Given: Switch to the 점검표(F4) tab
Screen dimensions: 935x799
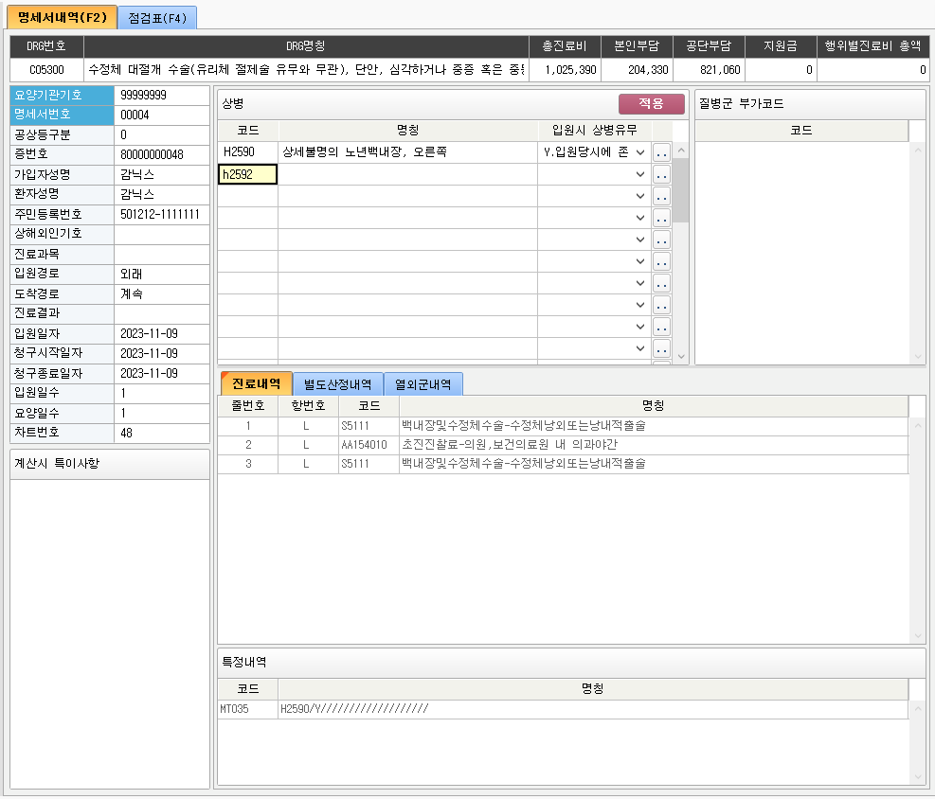Looking at the screenshot, I should (x=157, y=18).
